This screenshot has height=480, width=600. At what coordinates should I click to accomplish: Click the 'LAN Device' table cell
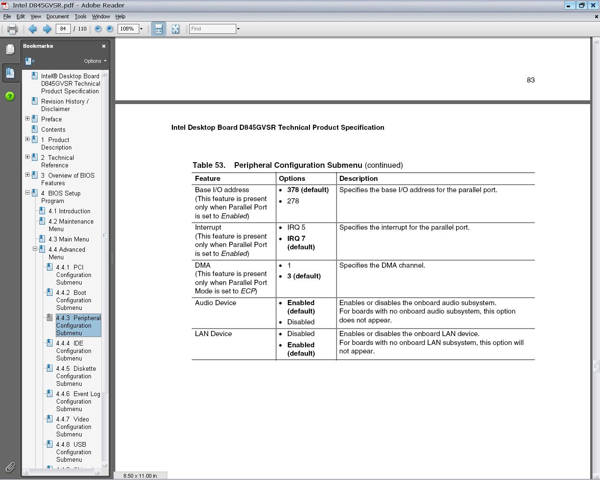click(233, 344)
